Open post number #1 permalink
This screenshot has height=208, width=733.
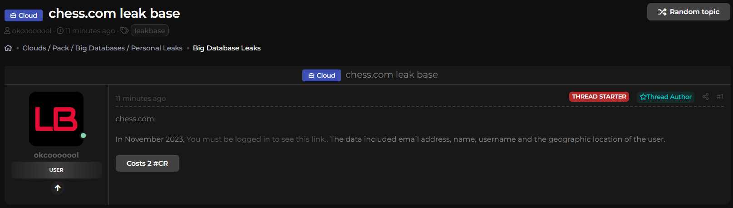720,97
